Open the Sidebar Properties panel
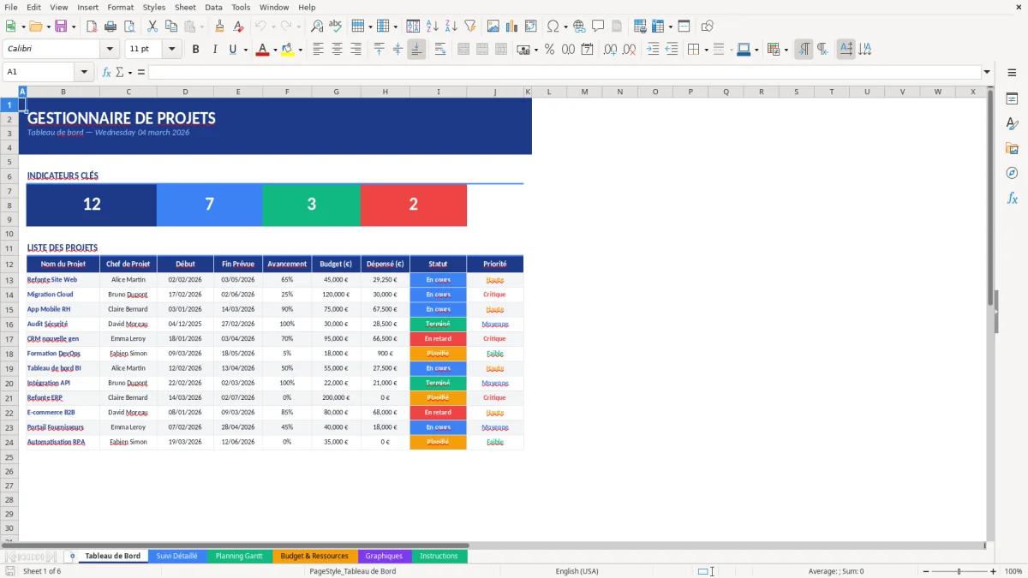1028x578 pixels. click(x=1012, y=99)
